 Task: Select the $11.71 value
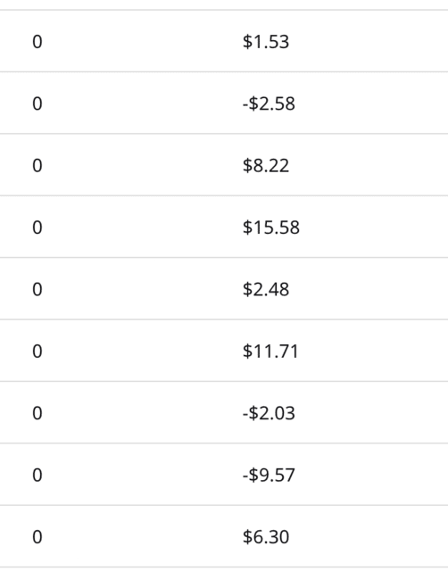coord(270,351)
